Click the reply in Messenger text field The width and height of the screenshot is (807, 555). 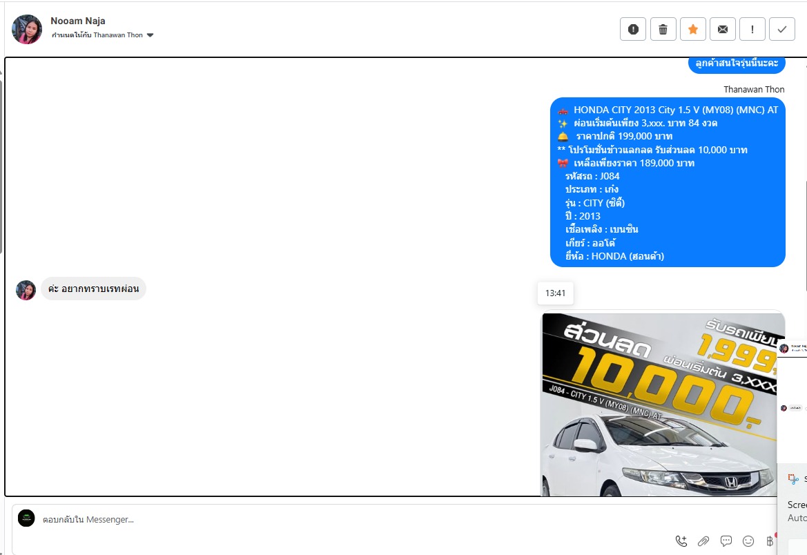(x=345, y=519)
